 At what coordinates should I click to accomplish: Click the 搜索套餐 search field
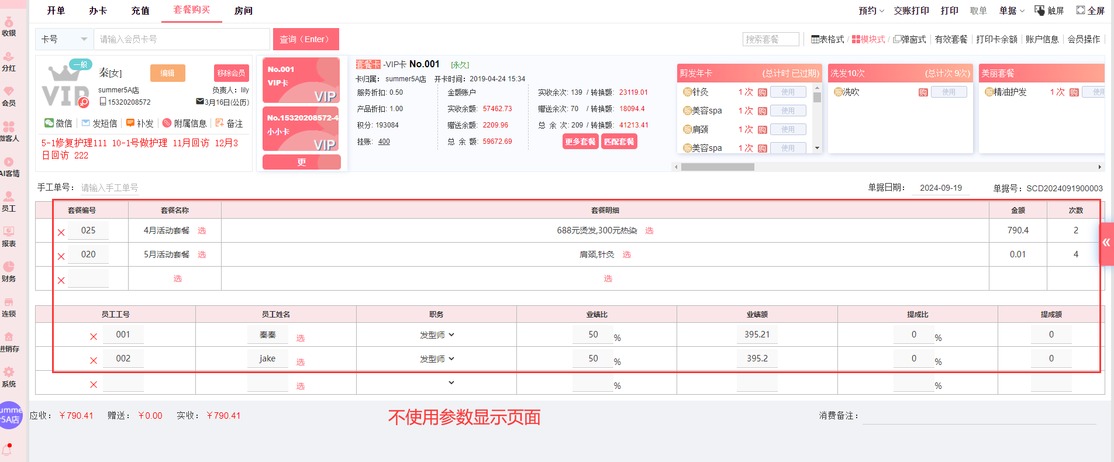click(771, 39)
